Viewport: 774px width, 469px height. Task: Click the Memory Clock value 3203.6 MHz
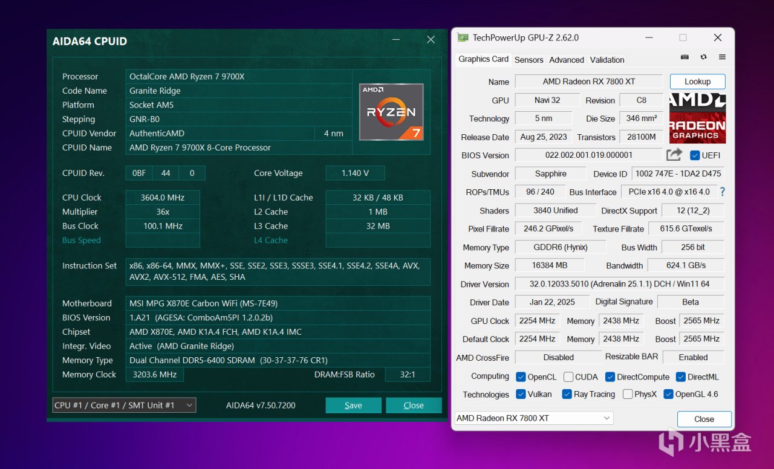tap(154, 374)
